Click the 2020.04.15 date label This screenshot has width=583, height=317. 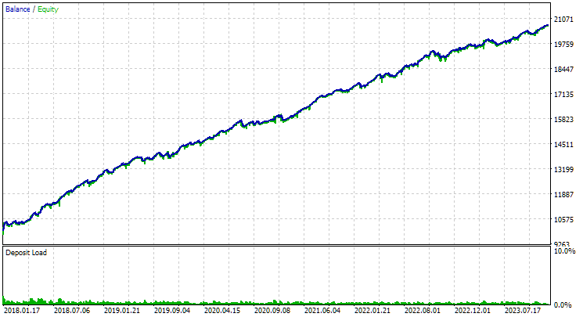(x=222, y=310)
